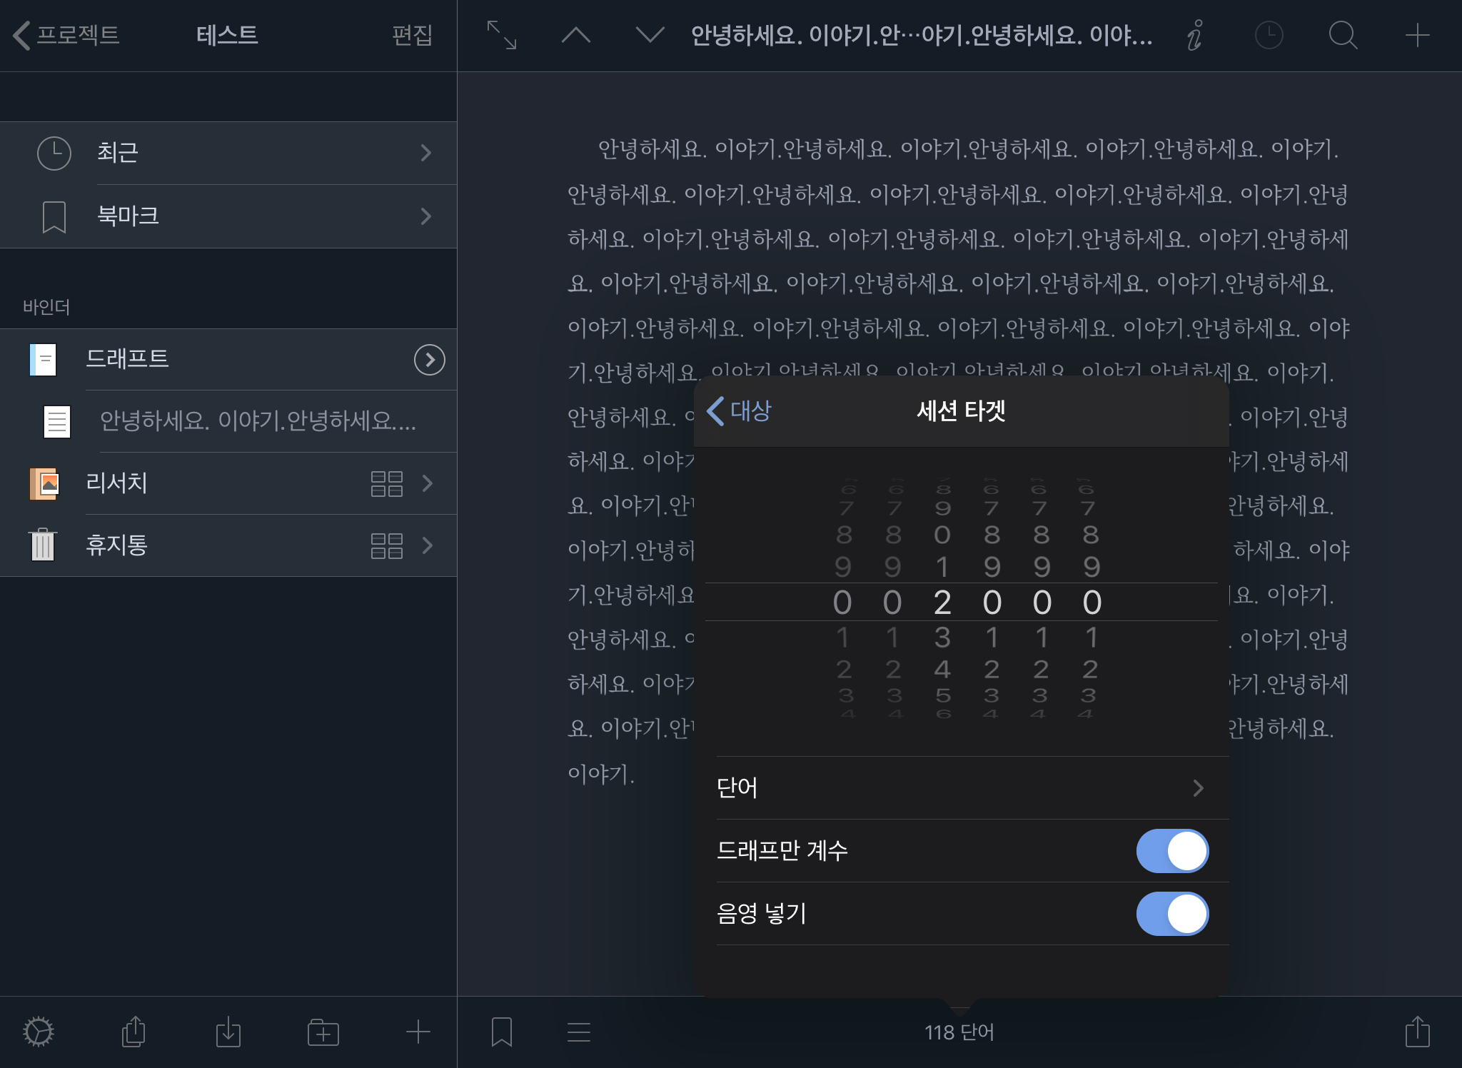Add new folder via folder-plus icon
This screenshot has width=1462, height=1068.
(x=323, y=1032)
